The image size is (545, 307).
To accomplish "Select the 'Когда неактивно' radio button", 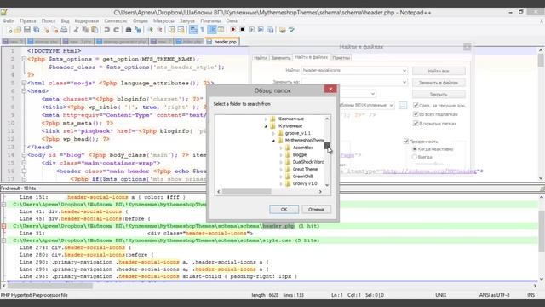I will [415, 149].
